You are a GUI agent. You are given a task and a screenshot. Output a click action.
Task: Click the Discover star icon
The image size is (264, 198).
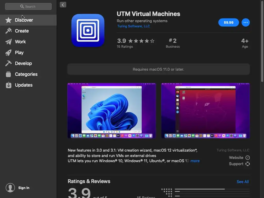click(9, 20)
